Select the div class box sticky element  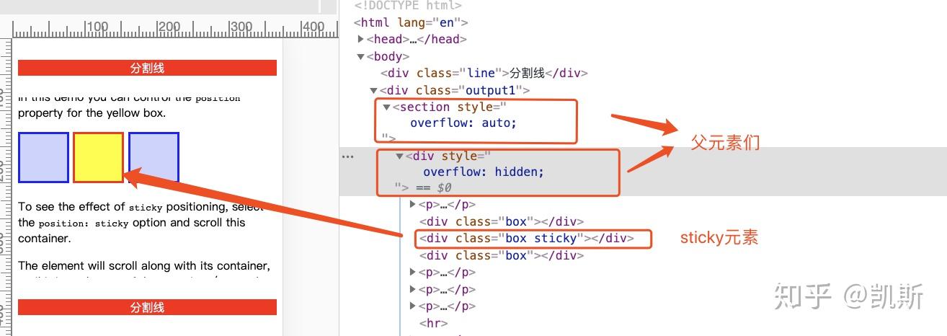pyautogui.click(x=526, y=238)
